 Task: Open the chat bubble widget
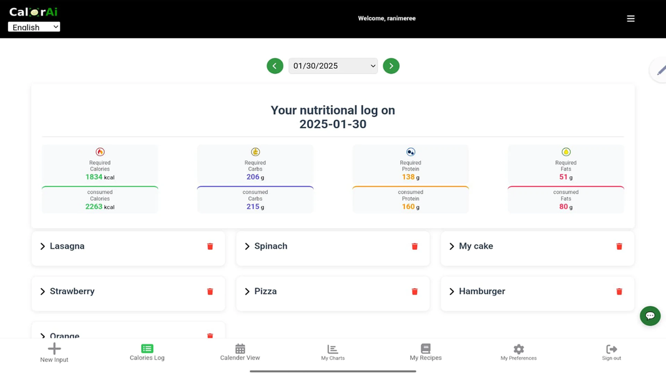click(x=650, y=316)
